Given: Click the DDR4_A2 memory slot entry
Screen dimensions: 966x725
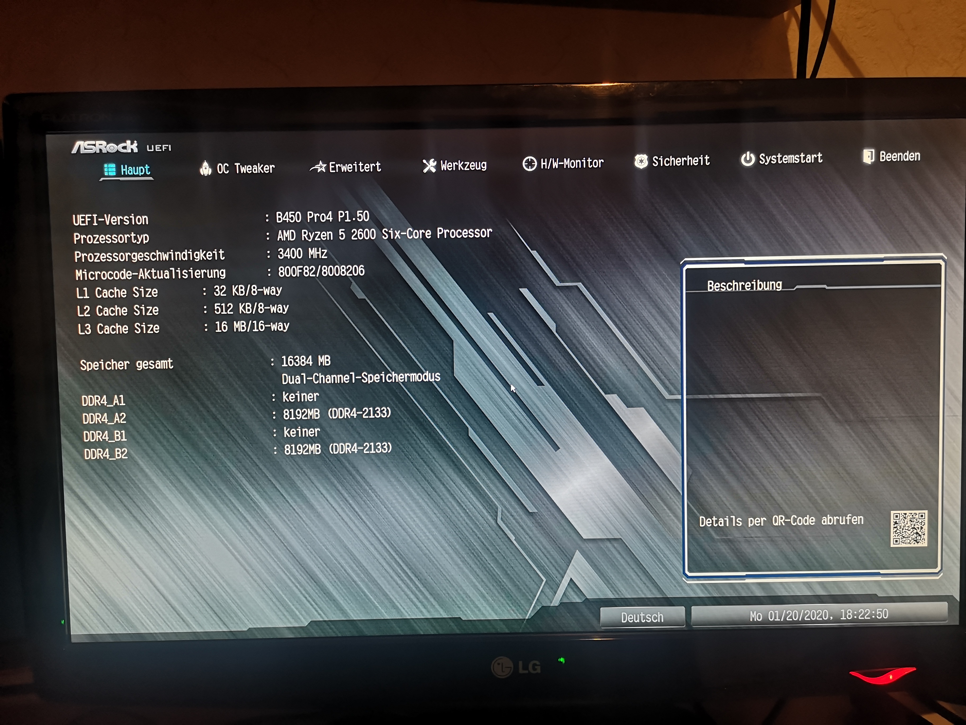Looking at the screenshot, I should point(104,419).
